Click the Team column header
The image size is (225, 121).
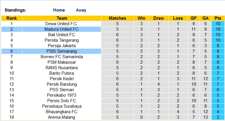coord(62,18)
